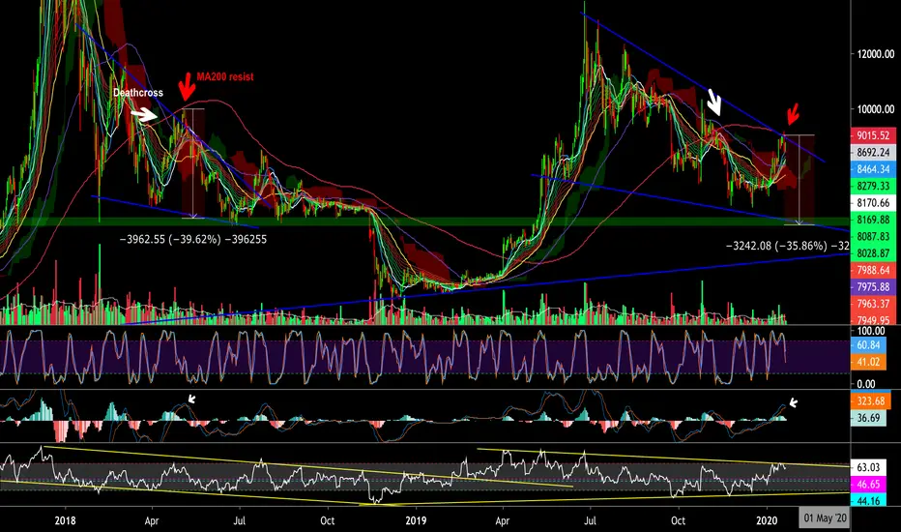Click the green 8279.33 price label
Image resolution: width=901 pixels, height=532 pixels.
coord(873,186)
